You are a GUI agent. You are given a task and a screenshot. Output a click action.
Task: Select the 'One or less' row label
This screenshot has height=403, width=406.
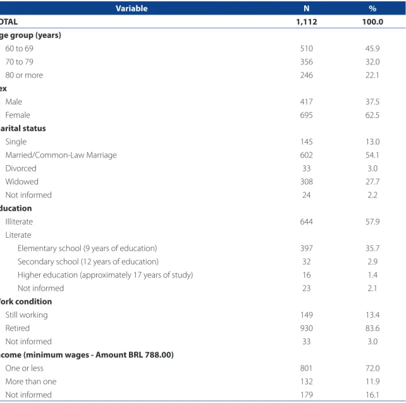(24, 368)
